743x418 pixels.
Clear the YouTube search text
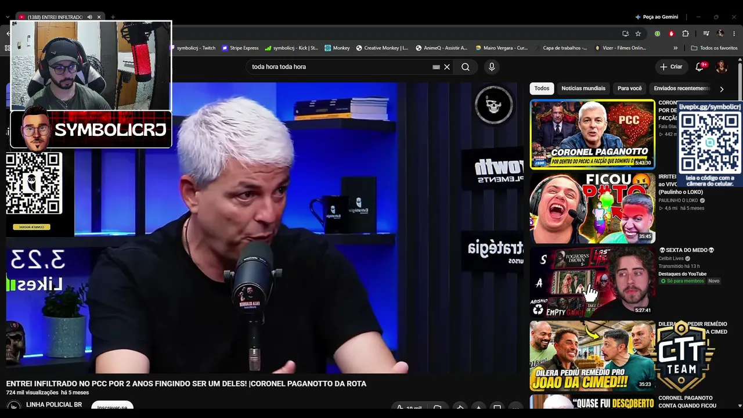click(x=447, y=67)
